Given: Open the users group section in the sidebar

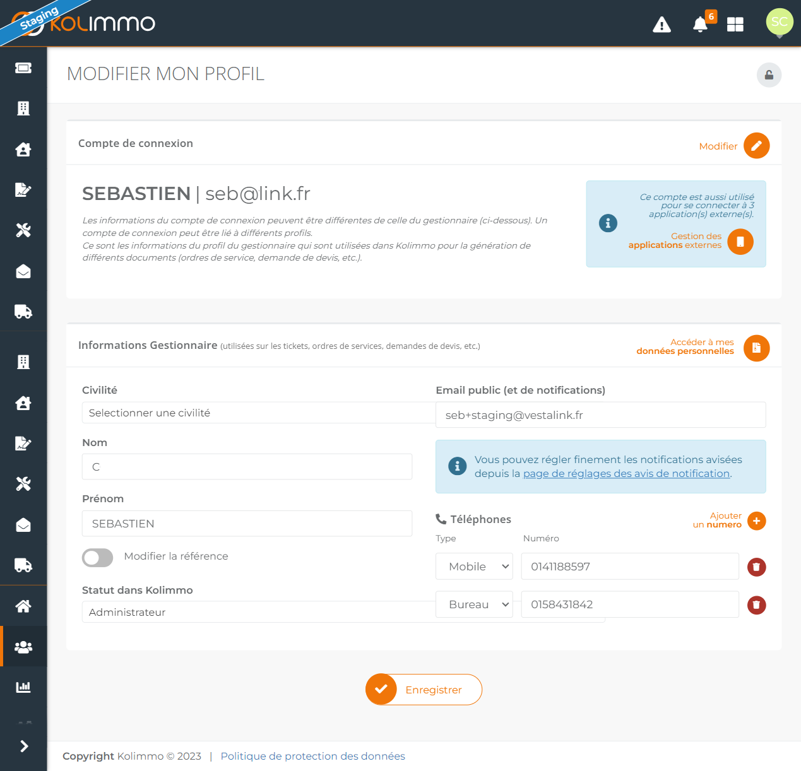Looking at the screenshot, I should click(23, 647).
